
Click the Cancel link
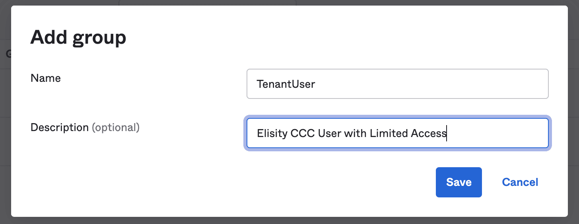point(520,182)
